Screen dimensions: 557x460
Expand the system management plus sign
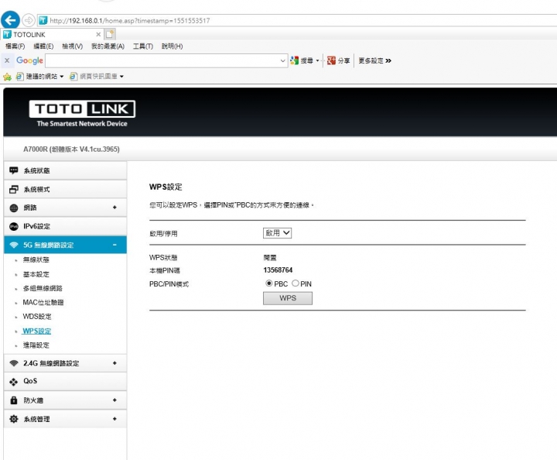coord(114,419)
